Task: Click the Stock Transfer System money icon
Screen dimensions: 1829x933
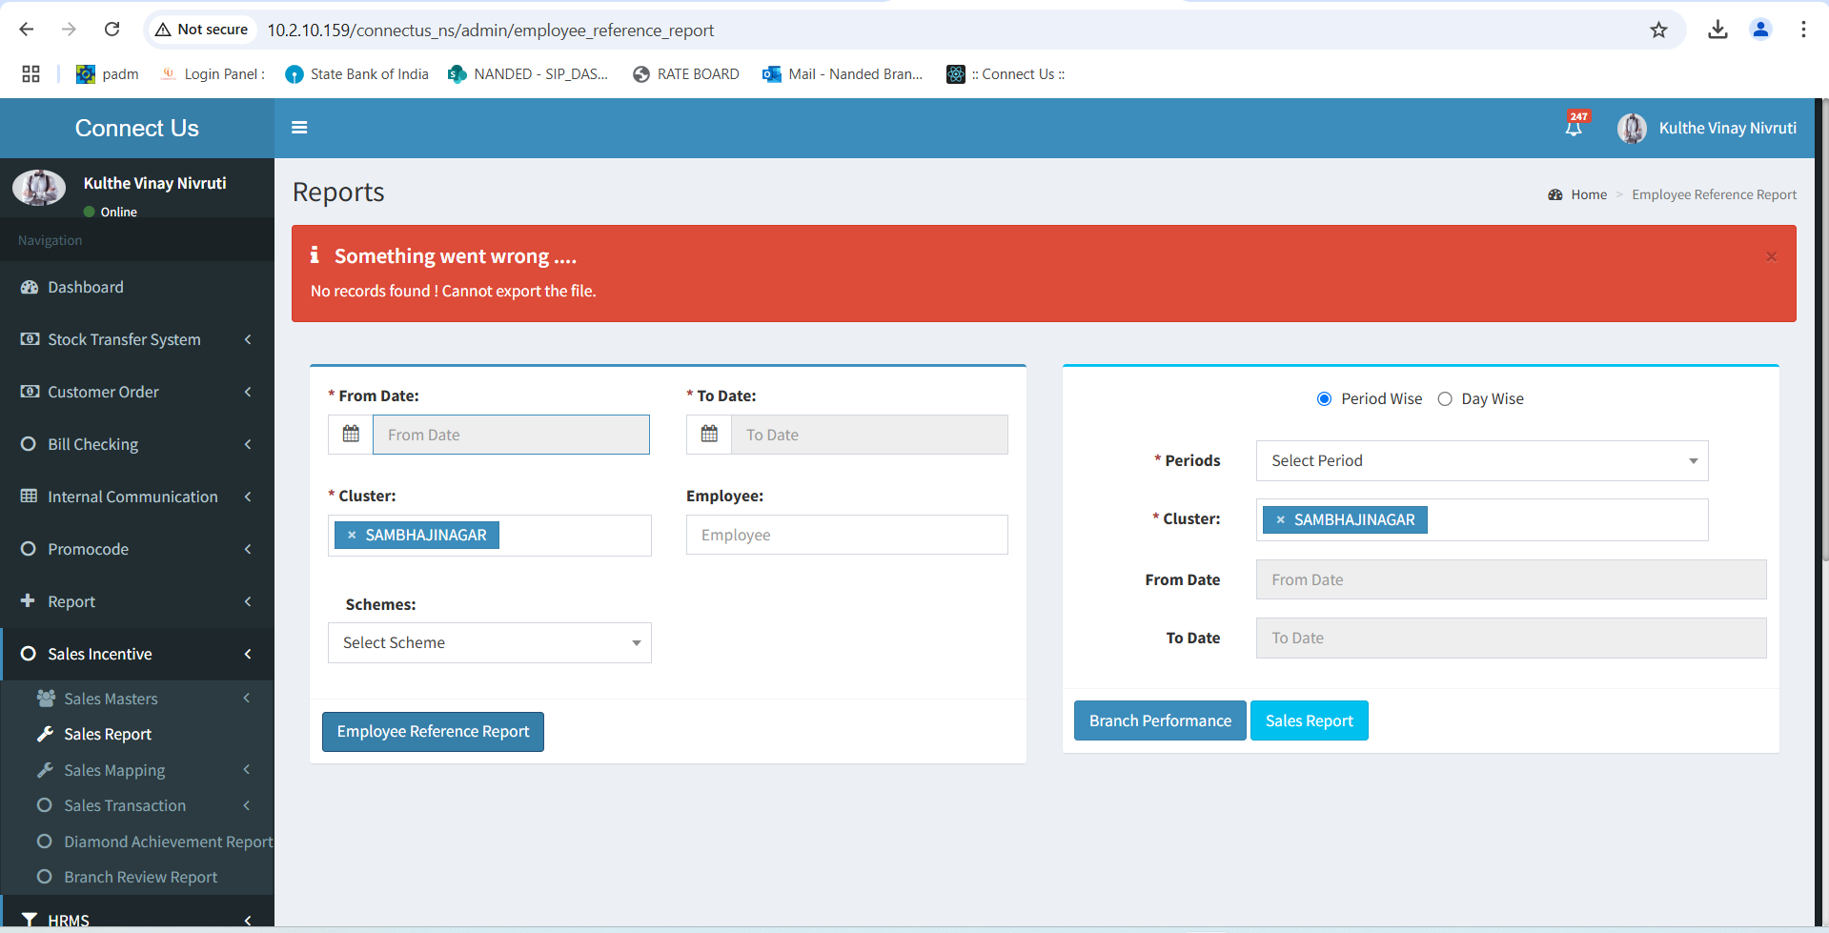Action: pyautogui.click(x=30, y=339)
